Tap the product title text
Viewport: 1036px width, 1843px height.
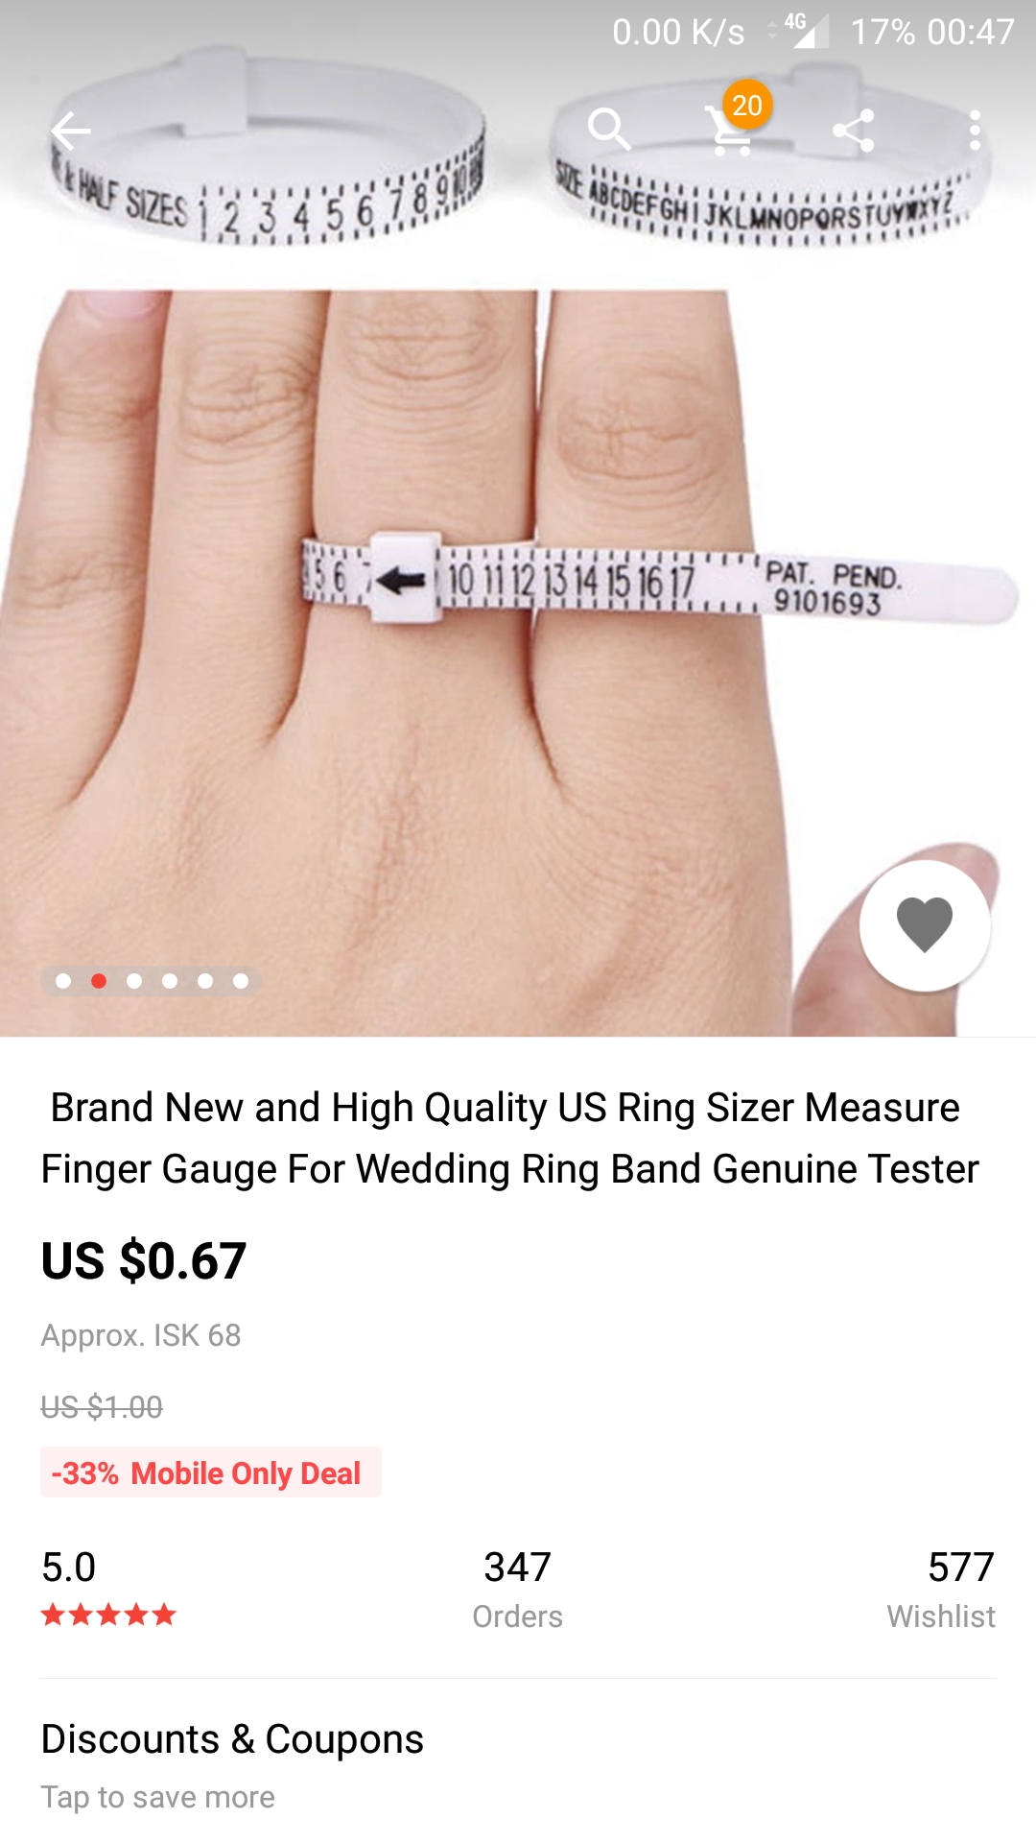click(x=510, y=1137)
